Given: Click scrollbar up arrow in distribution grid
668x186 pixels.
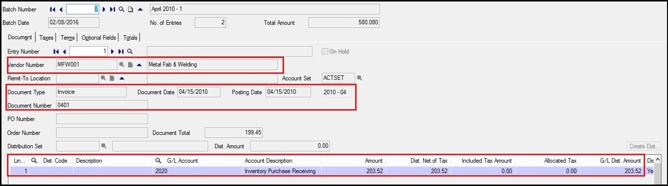Looking at the screenshot, I should [658, 160].
